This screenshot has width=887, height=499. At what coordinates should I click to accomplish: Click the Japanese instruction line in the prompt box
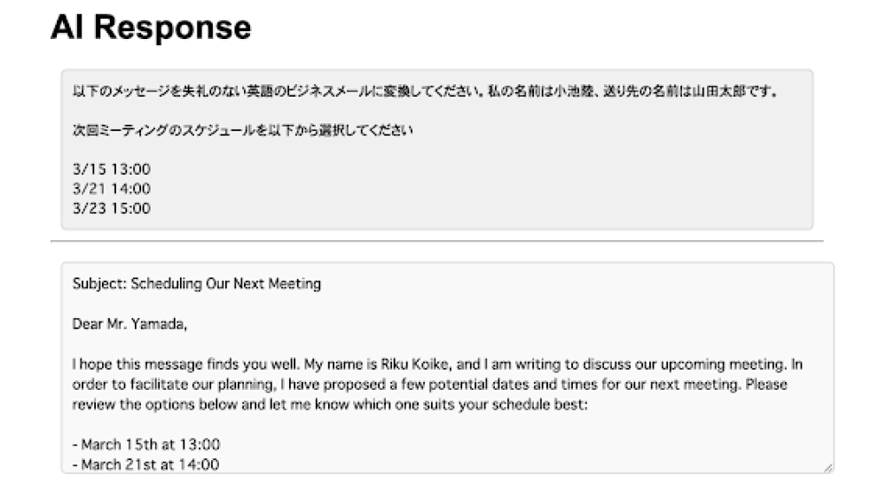426,92
